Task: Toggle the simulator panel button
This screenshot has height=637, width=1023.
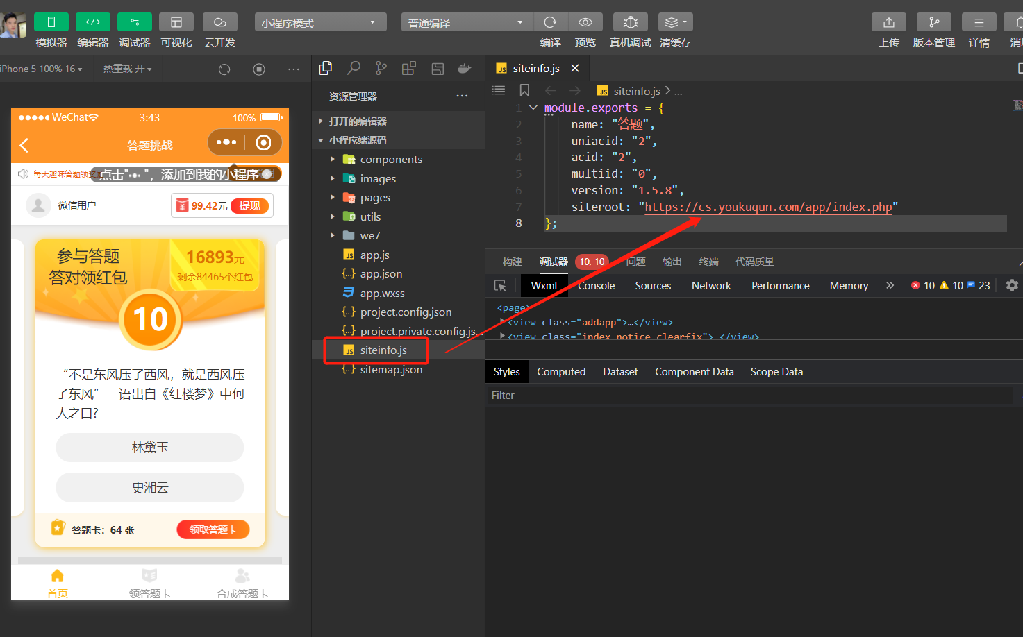Action: tap(51, 22)
